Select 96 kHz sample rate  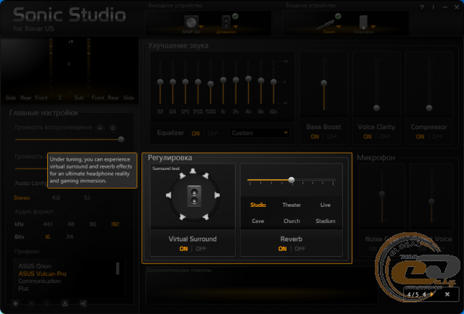click(x=93, y=224)
